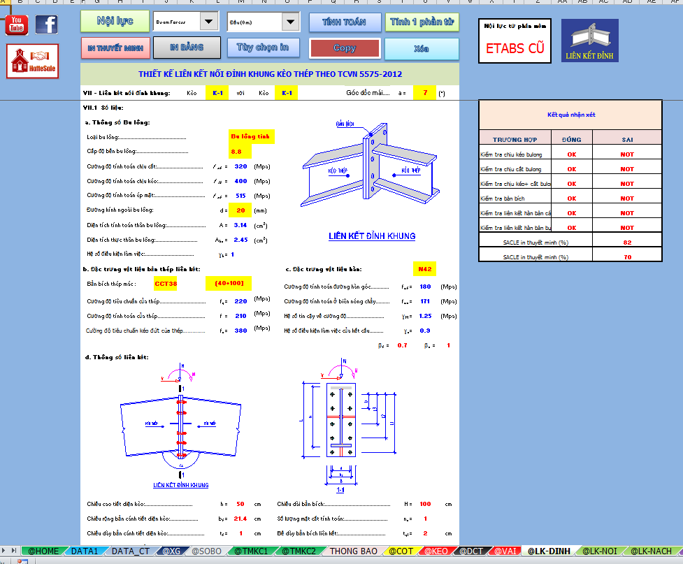Click the Tùy chọn in button
Screen dimensions: 683x564
(x=263, y=48)
